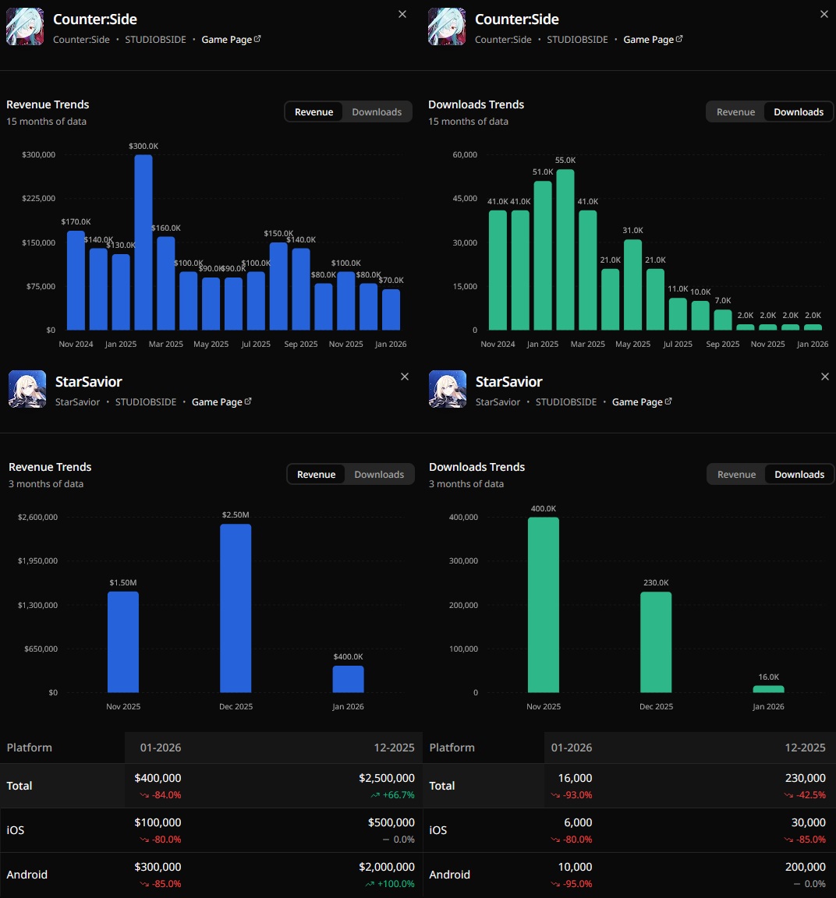Click the $100,000 iOS revenue cell
This screenshot has width=836, height=898.
pyautogui.click(x=158, y=822)
